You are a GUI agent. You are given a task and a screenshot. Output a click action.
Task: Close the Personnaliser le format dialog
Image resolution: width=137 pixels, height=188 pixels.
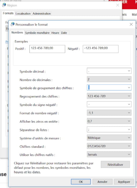pos(131,24)
